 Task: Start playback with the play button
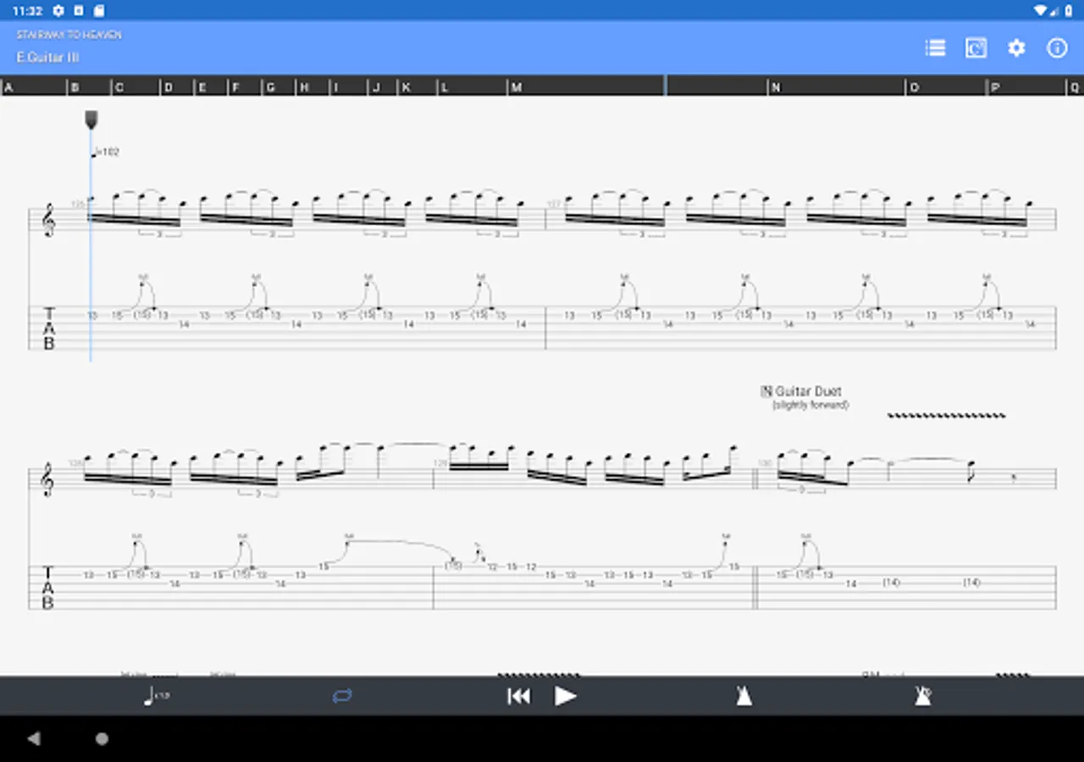pyautogui.click(x=566, y=696)
